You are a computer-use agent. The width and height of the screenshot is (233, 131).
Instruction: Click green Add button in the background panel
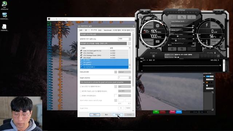(x=156, y=111)
